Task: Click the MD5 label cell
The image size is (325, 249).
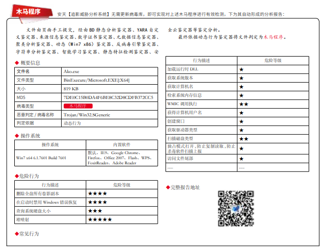Action: (38, 97)
